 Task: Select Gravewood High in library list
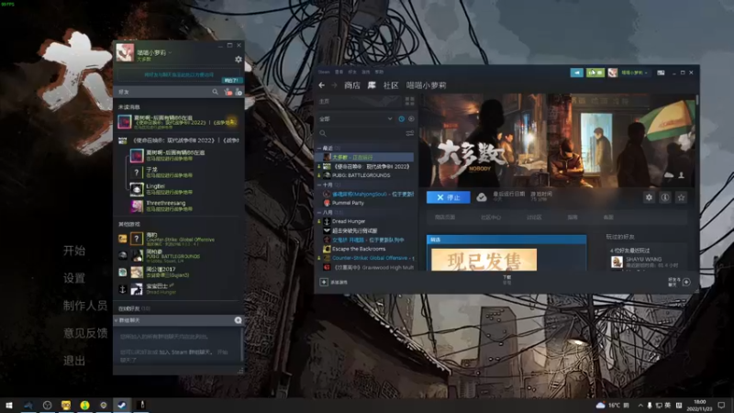point(373,267)
